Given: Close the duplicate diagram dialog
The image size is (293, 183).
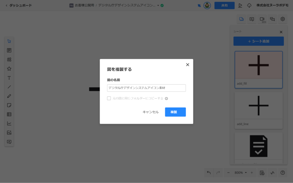Looking at the screenshot, I should pyautogui.click(x=188, y=65).
